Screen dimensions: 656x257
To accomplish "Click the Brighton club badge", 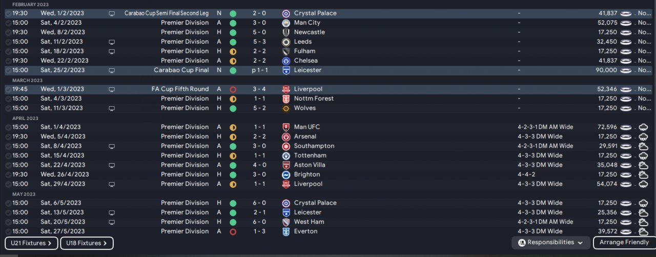I will point(286,174).
